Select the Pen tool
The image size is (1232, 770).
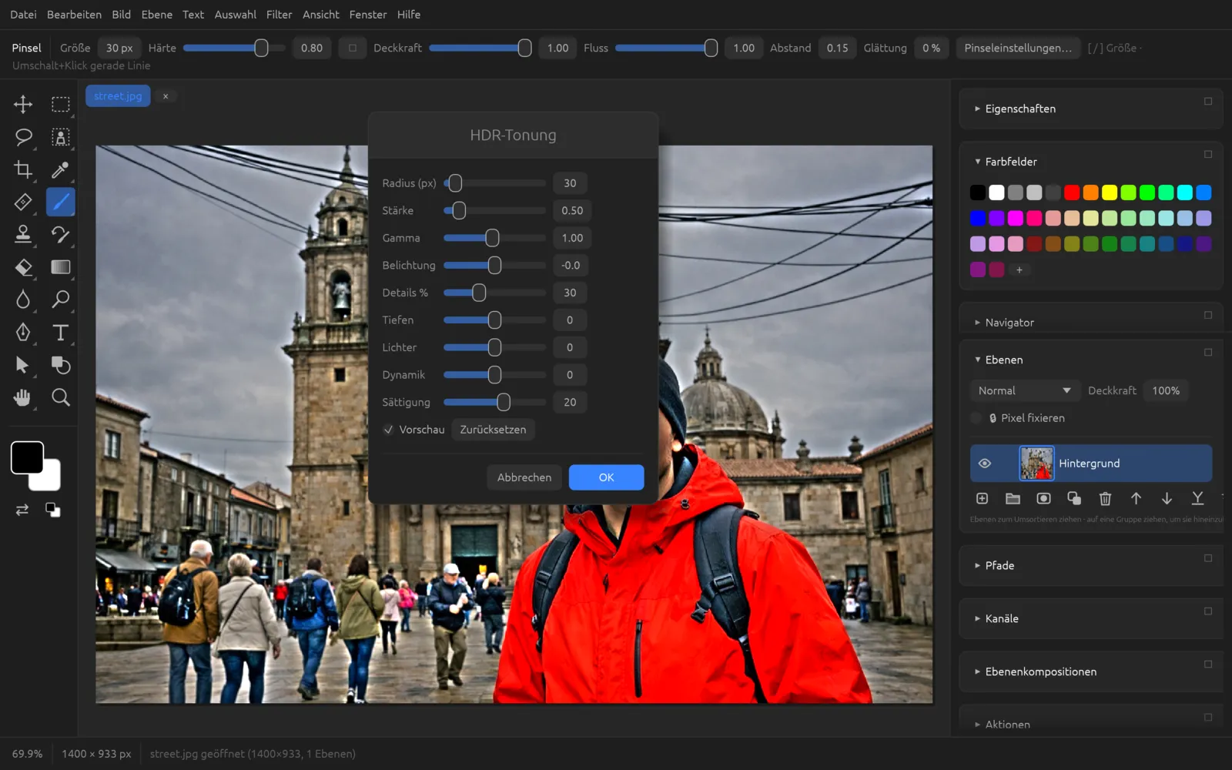pos(23,332)
